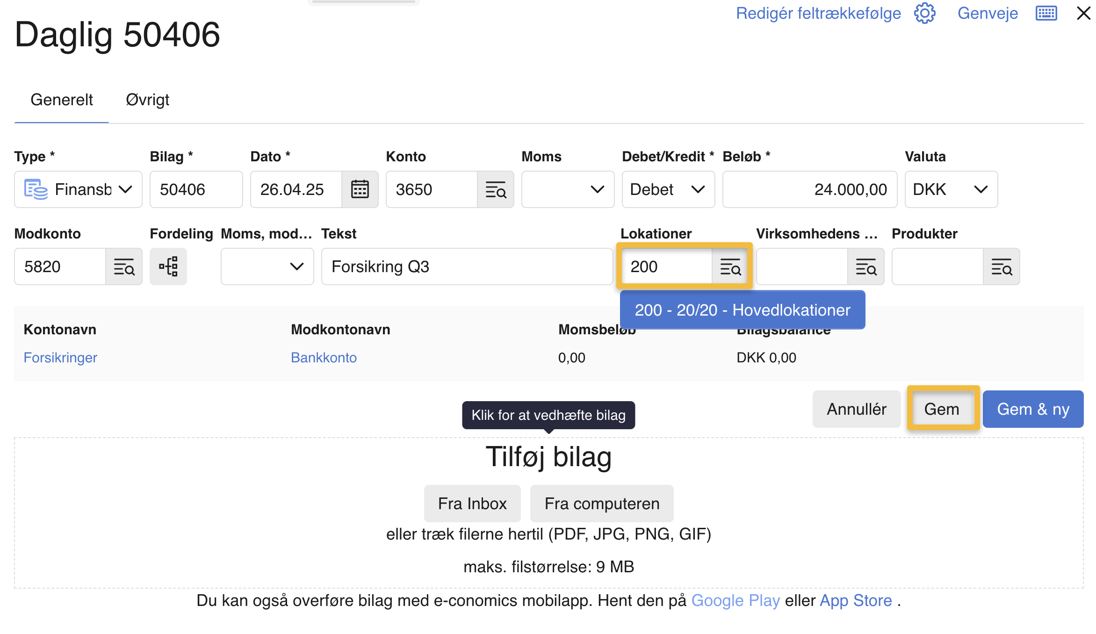Open the calendar date picker icon
The height and width of the screenshot is (634, 1096).
[x=360, y=189]
